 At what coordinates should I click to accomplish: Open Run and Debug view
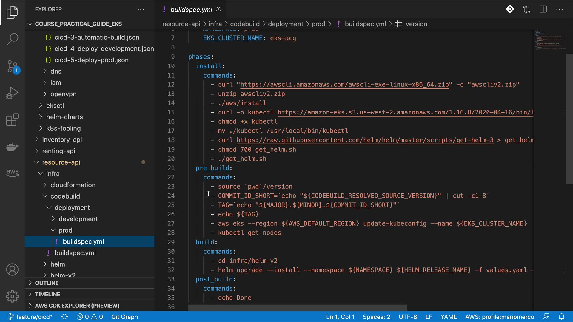(x=12, y=93)
